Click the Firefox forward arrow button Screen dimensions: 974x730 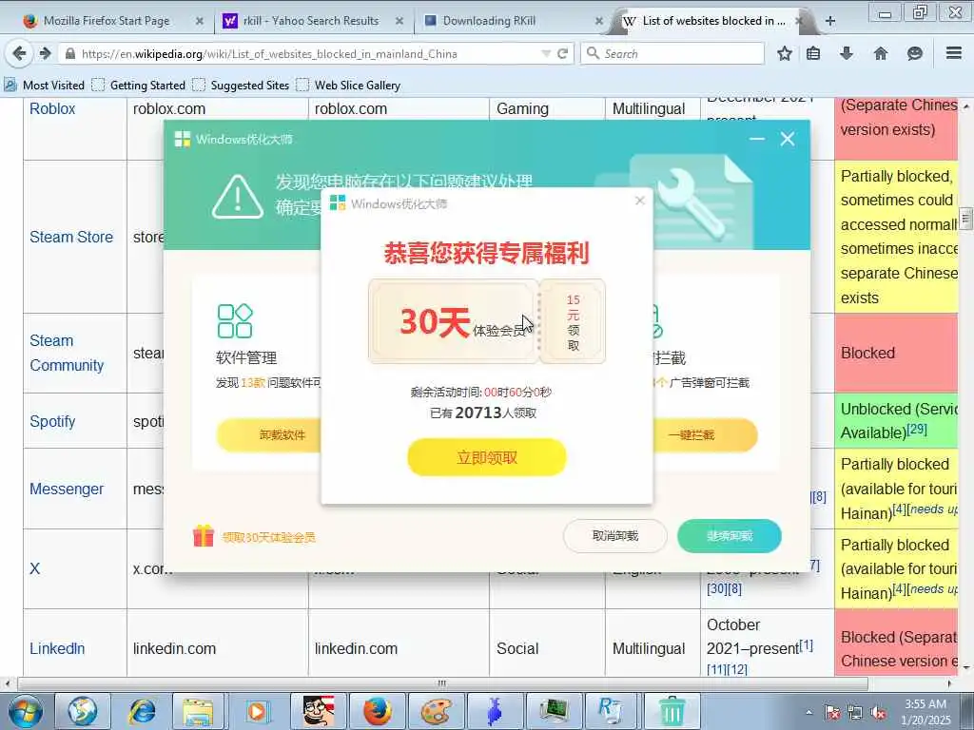(45, 53)
